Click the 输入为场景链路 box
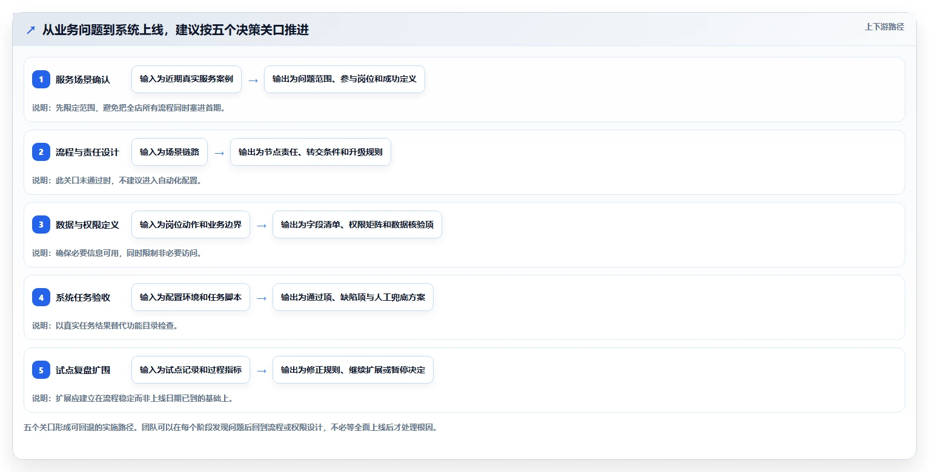The width and height of the screenshot is (929, 472). coord(170,152)
